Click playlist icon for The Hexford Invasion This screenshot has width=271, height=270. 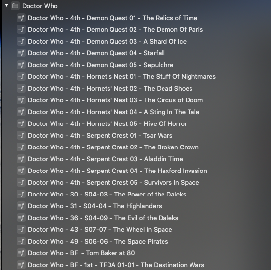(x=21, y=171)
